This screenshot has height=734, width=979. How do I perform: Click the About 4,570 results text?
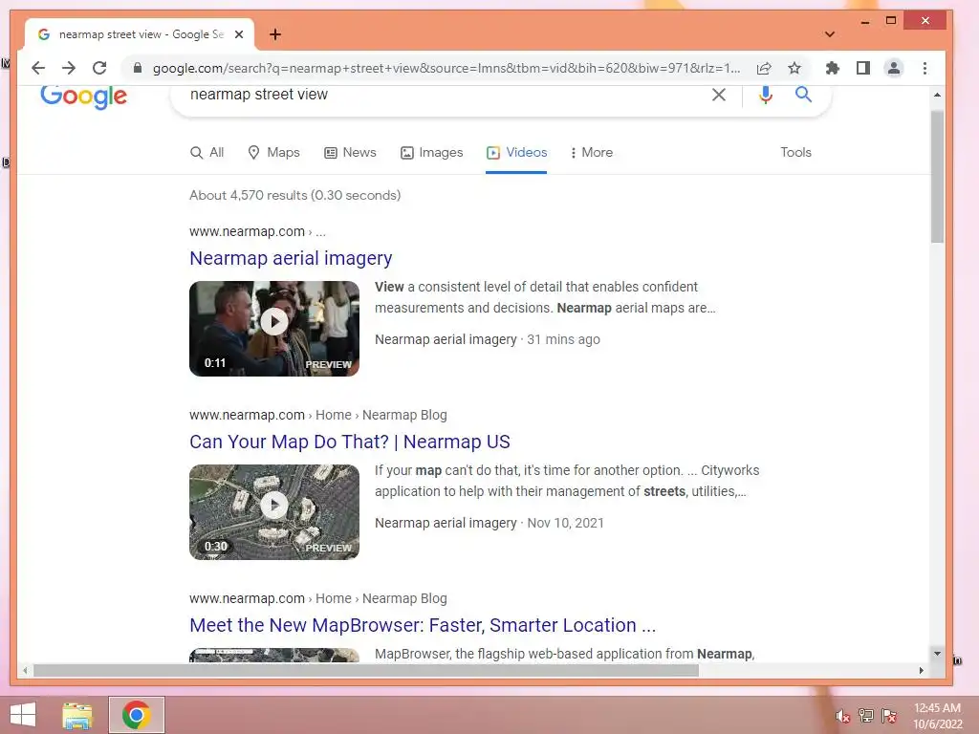point(294,195)
